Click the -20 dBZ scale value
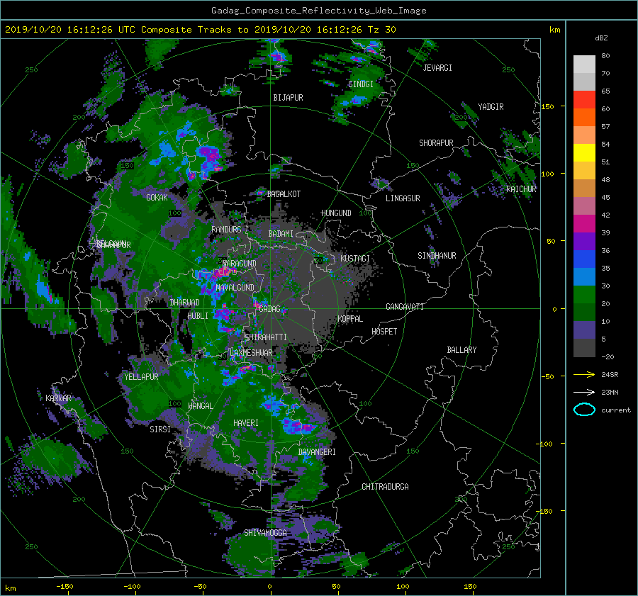The height and width of the screenshot is (596, 638). pos(608,356)
